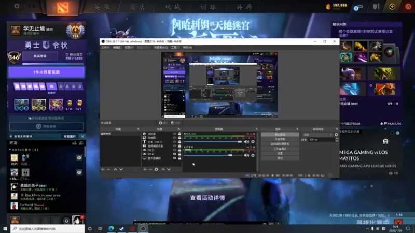Open Steam from the taskbar
Image resolution: width=415 pixels, height=233 pixels.
point(122,228)
